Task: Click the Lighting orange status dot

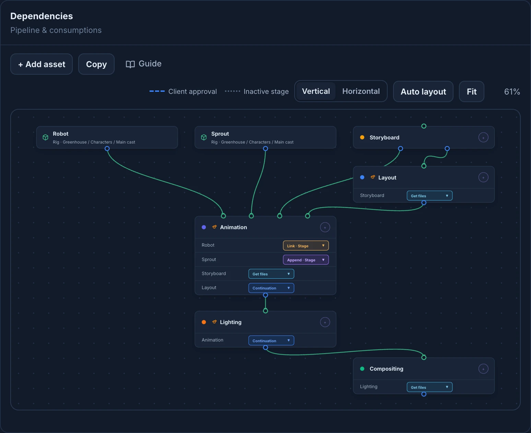Action: (204, 322)
